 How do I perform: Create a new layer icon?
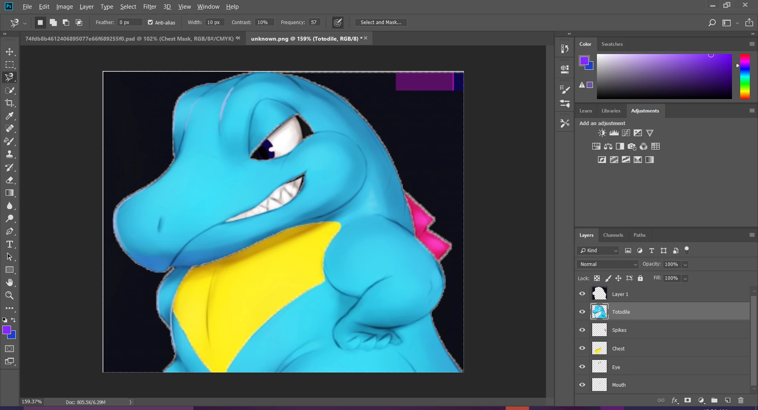pyautogui.click(x=728, y=400)
